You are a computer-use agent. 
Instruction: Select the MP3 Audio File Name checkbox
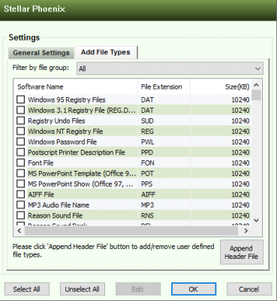click(x=21, y=205)
